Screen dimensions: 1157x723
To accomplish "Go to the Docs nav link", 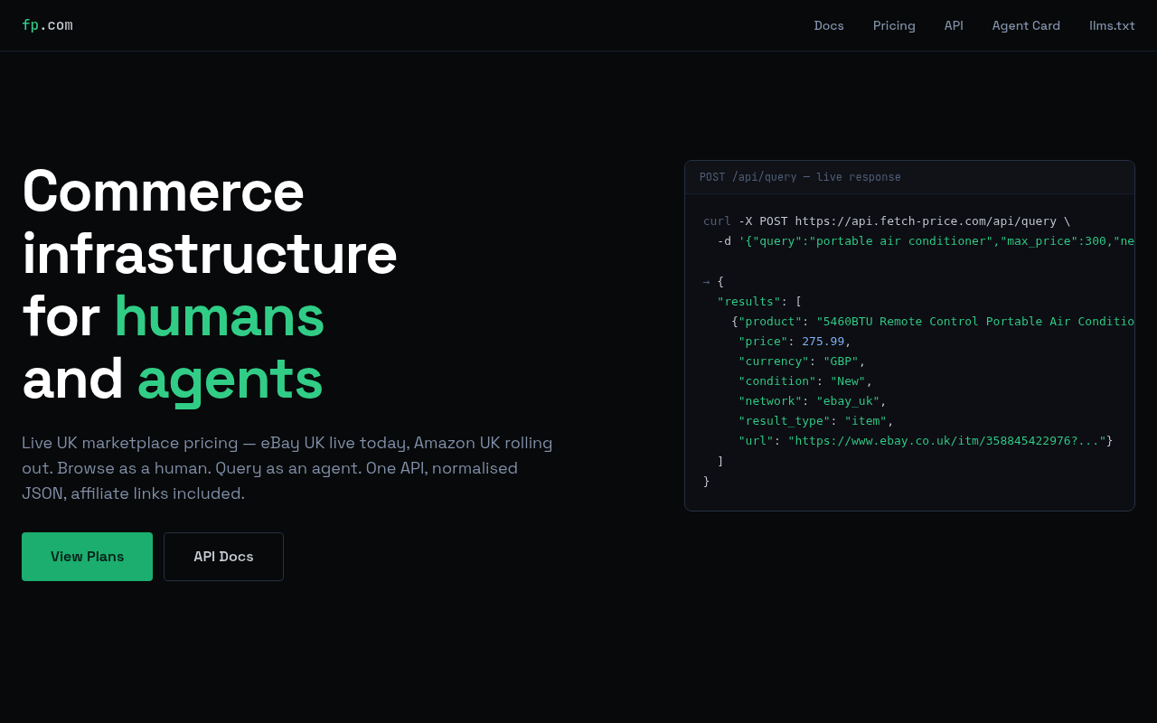I will pos(829,25).
